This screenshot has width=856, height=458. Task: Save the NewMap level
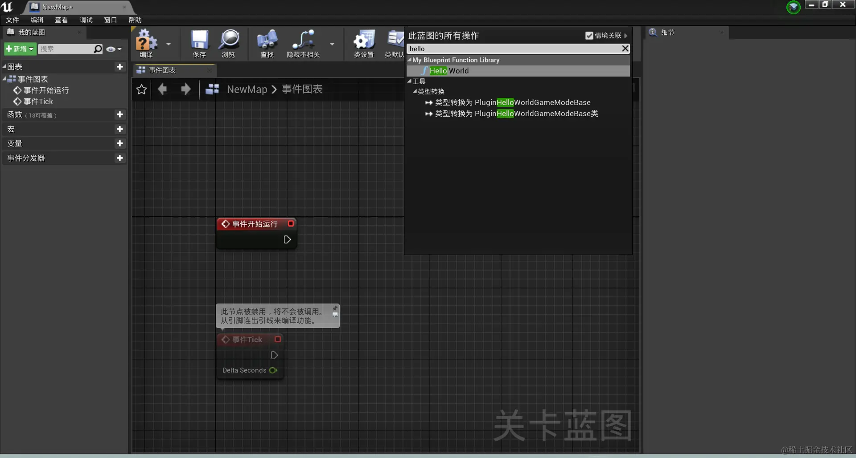[199, 42]
